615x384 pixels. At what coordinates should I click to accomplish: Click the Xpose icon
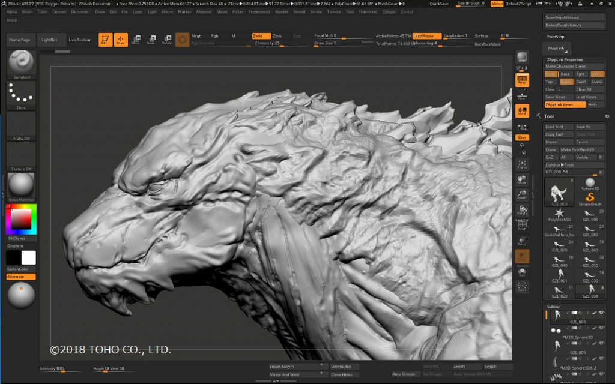pyautogui.click(x=522, y=287)
